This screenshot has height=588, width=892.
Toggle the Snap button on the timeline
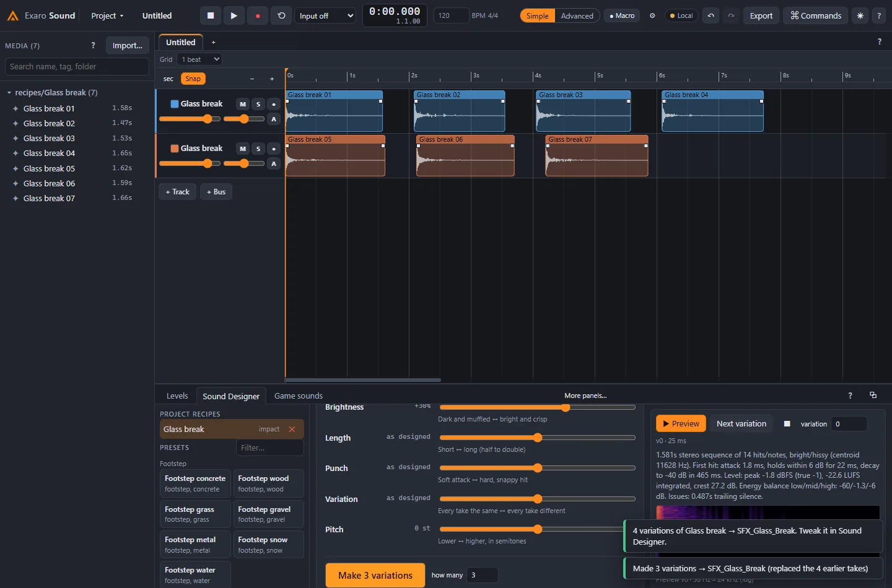pos(193,79)
